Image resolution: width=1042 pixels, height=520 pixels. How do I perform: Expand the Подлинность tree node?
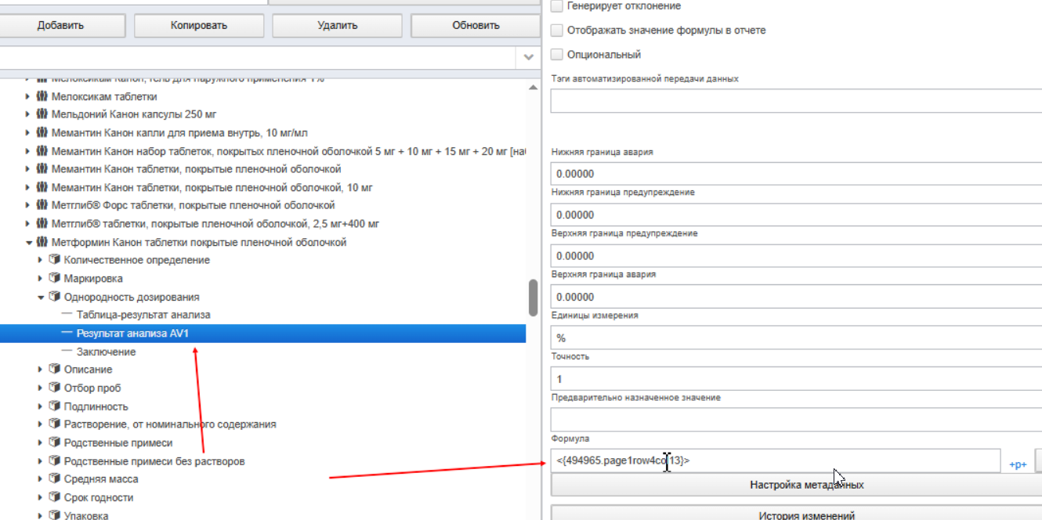[x=41, y=406]
